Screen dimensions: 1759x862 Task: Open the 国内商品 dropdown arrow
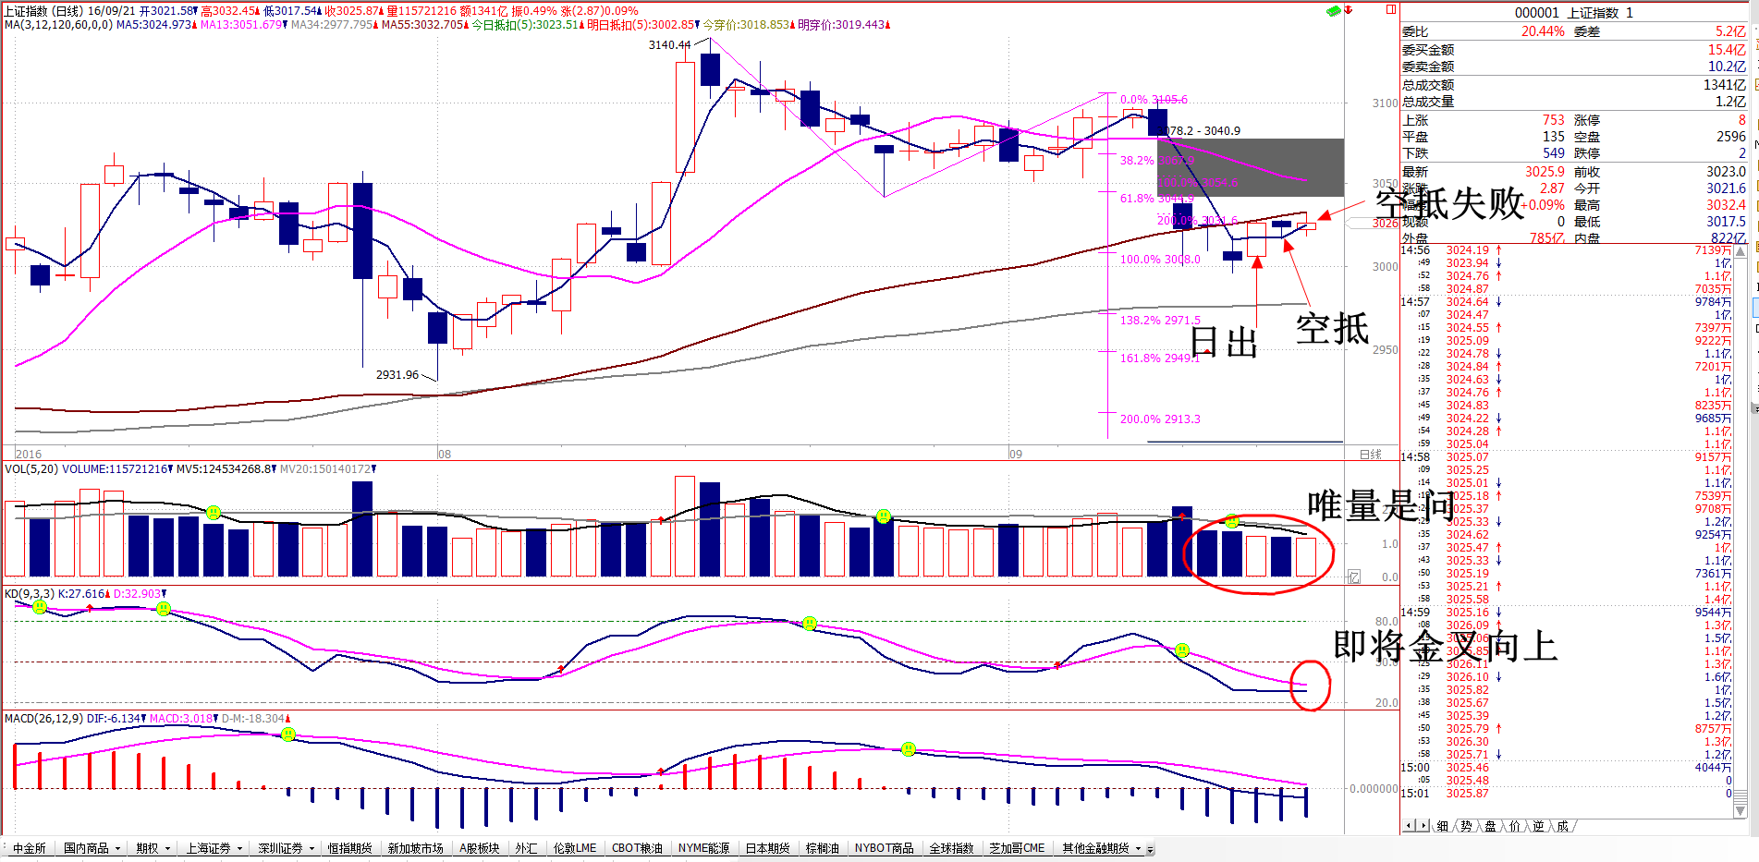[x=117, y=848]
